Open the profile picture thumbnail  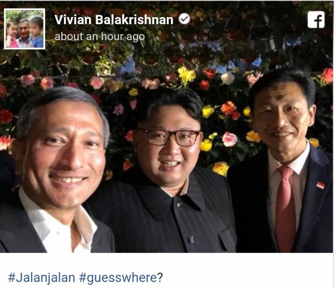click(x=24, y=29)
